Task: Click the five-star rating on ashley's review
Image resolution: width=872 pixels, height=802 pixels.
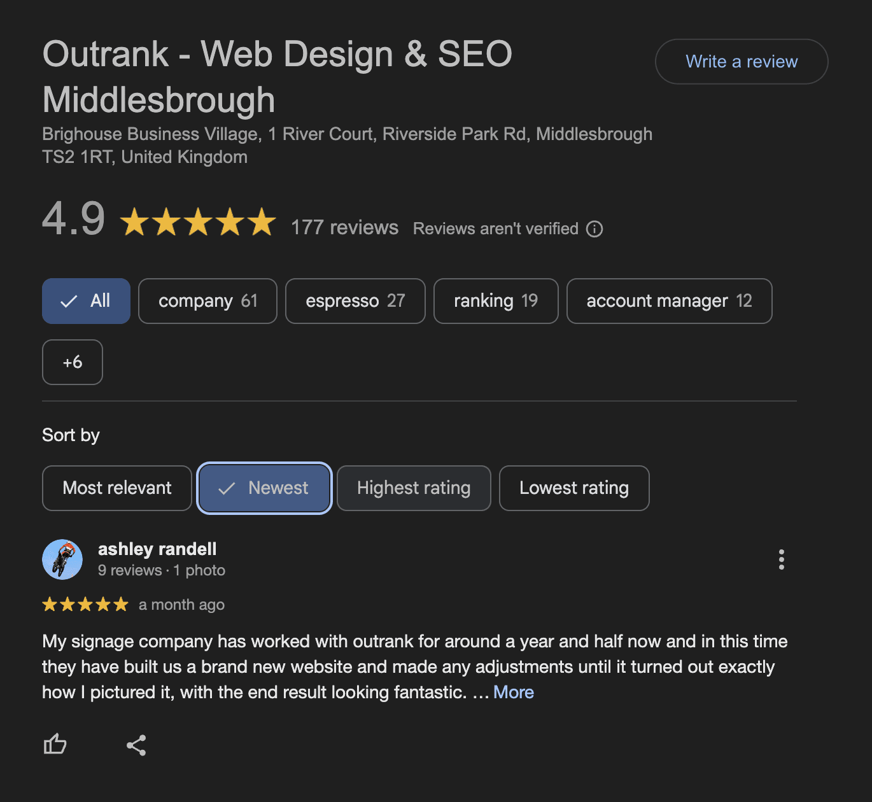Action: pyautogui.click(x=85, y=605)
